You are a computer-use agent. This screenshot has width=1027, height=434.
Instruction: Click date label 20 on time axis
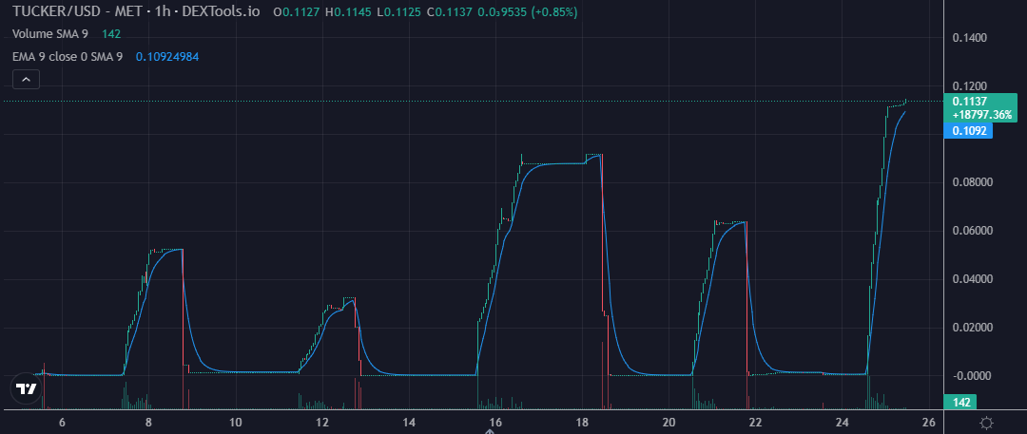[x=669, y=423]
